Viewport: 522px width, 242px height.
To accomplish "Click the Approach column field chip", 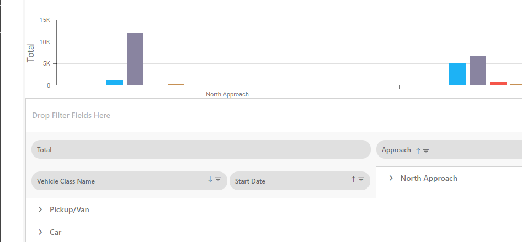I will [x=396, y=150].
